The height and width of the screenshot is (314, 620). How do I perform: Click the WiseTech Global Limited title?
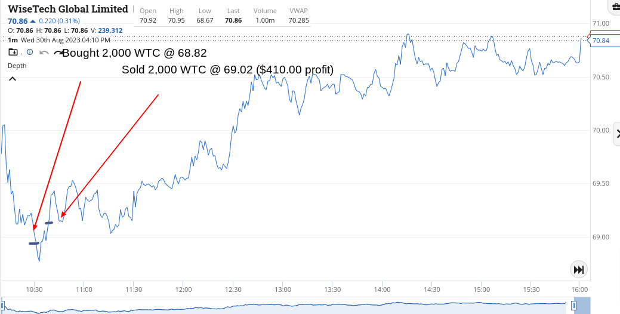point(68,9)
